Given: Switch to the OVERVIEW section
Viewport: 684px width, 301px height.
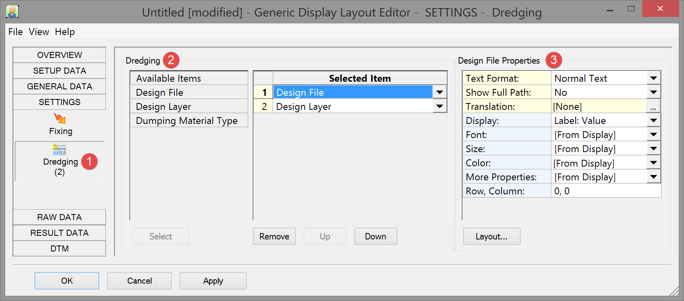Looking at the screenshot, I should (60, 55).
